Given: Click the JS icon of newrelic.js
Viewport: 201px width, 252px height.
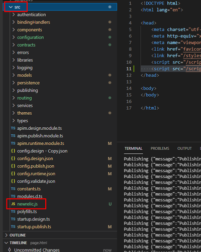Looking at the screenshot, I should [13, 204].
